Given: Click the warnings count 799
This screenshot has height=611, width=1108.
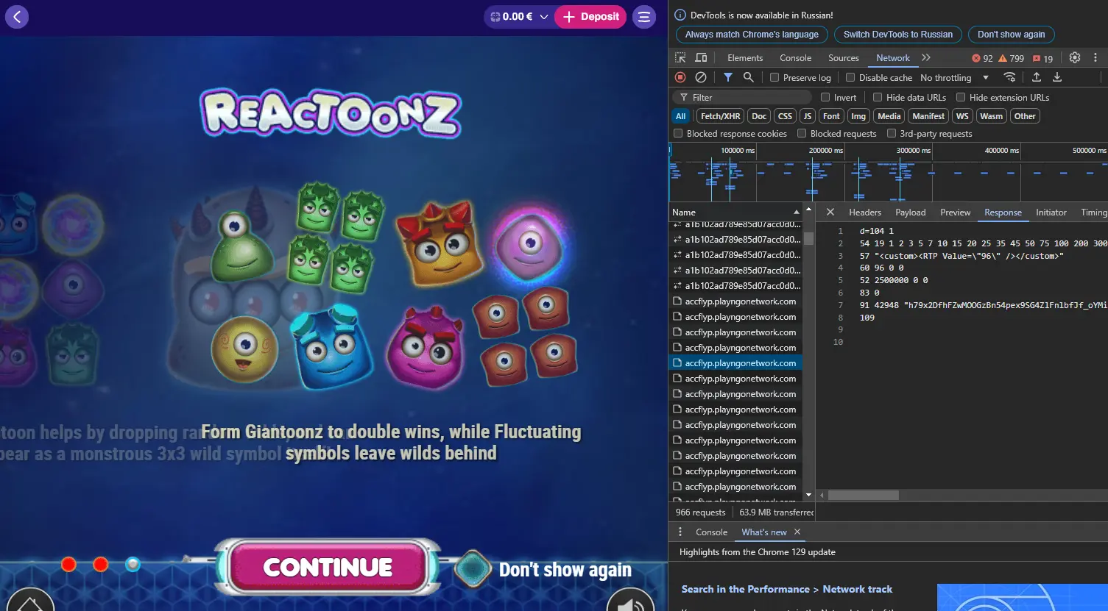Looking at the screenshot, I should (x=1011, y=58).
